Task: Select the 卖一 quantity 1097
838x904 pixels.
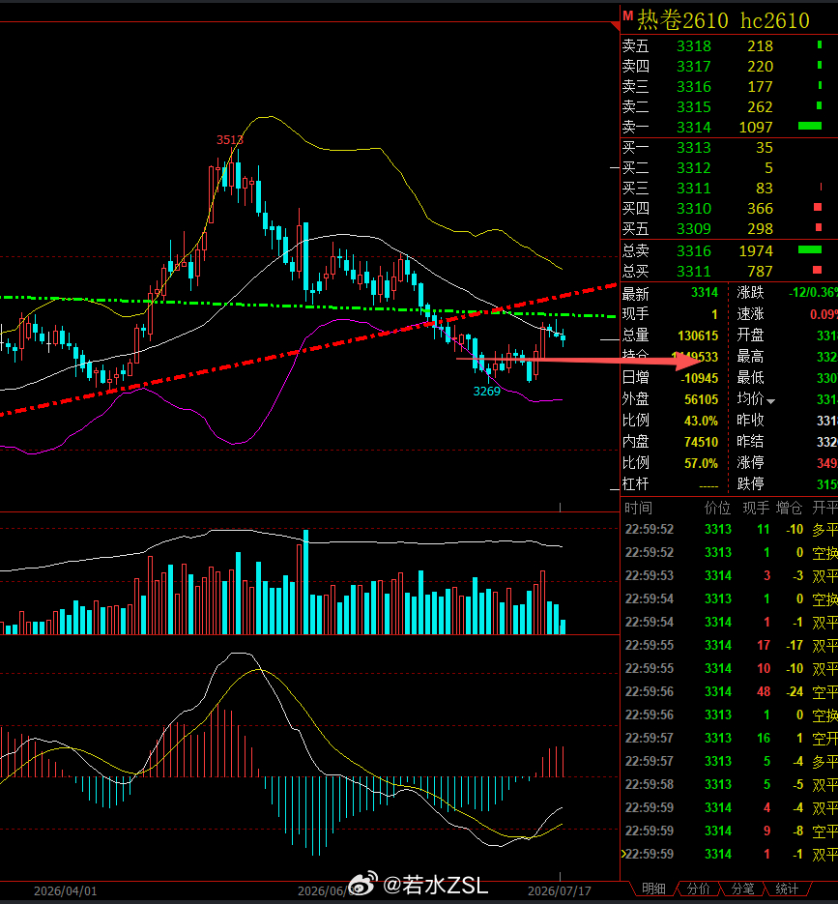Action: tap(756, 127)
